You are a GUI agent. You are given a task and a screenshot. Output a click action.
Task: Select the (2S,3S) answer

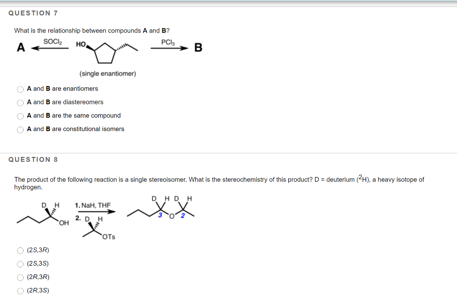pyautogui.click(x=20, y=264)
